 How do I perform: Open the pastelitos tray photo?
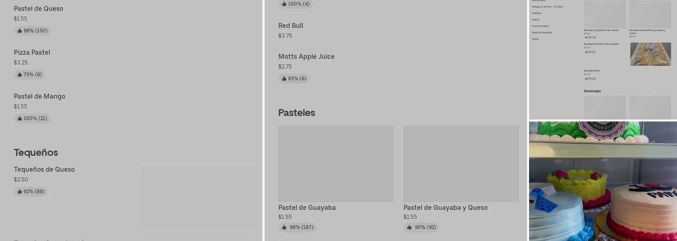pyautogui.click(x=650, y=54)
